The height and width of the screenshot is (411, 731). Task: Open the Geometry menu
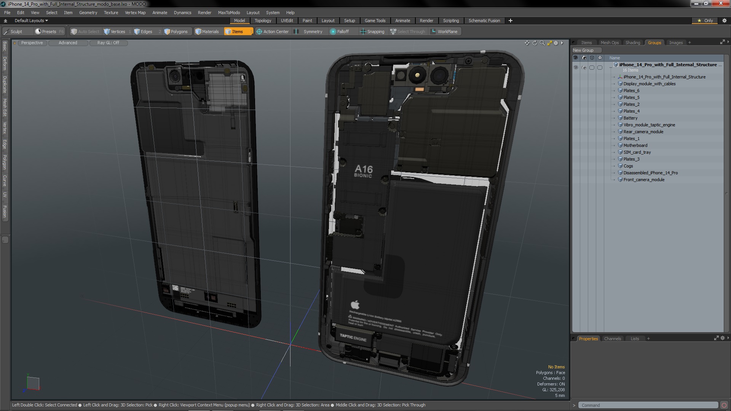pyautogui.click(x=88, y=13)
